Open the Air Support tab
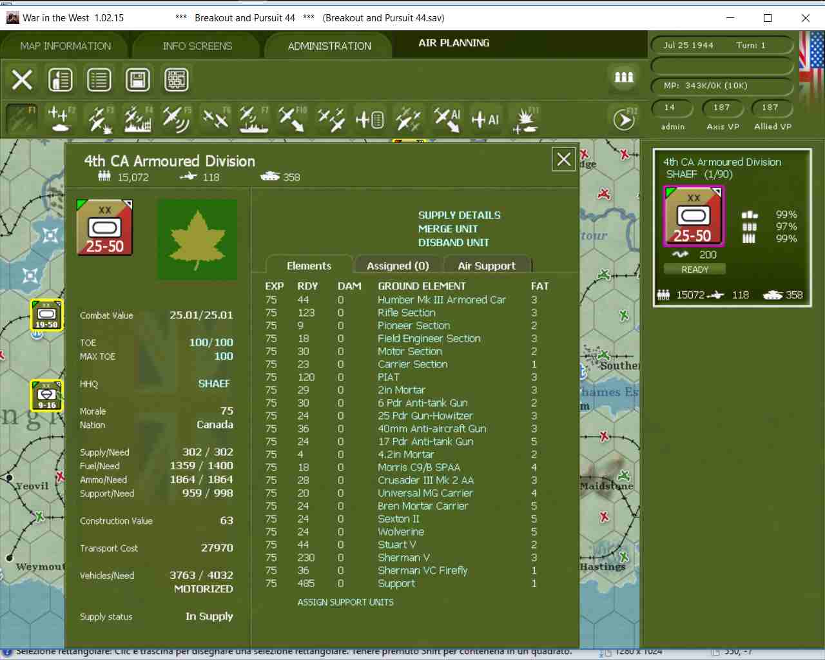Screen dimensions: 825x660 click(487, 266)
